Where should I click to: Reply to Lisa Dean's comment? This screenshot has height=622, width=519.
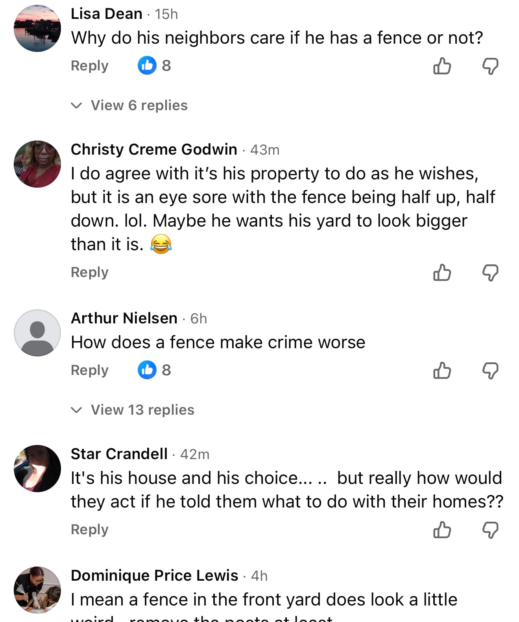tap(89, 66)
